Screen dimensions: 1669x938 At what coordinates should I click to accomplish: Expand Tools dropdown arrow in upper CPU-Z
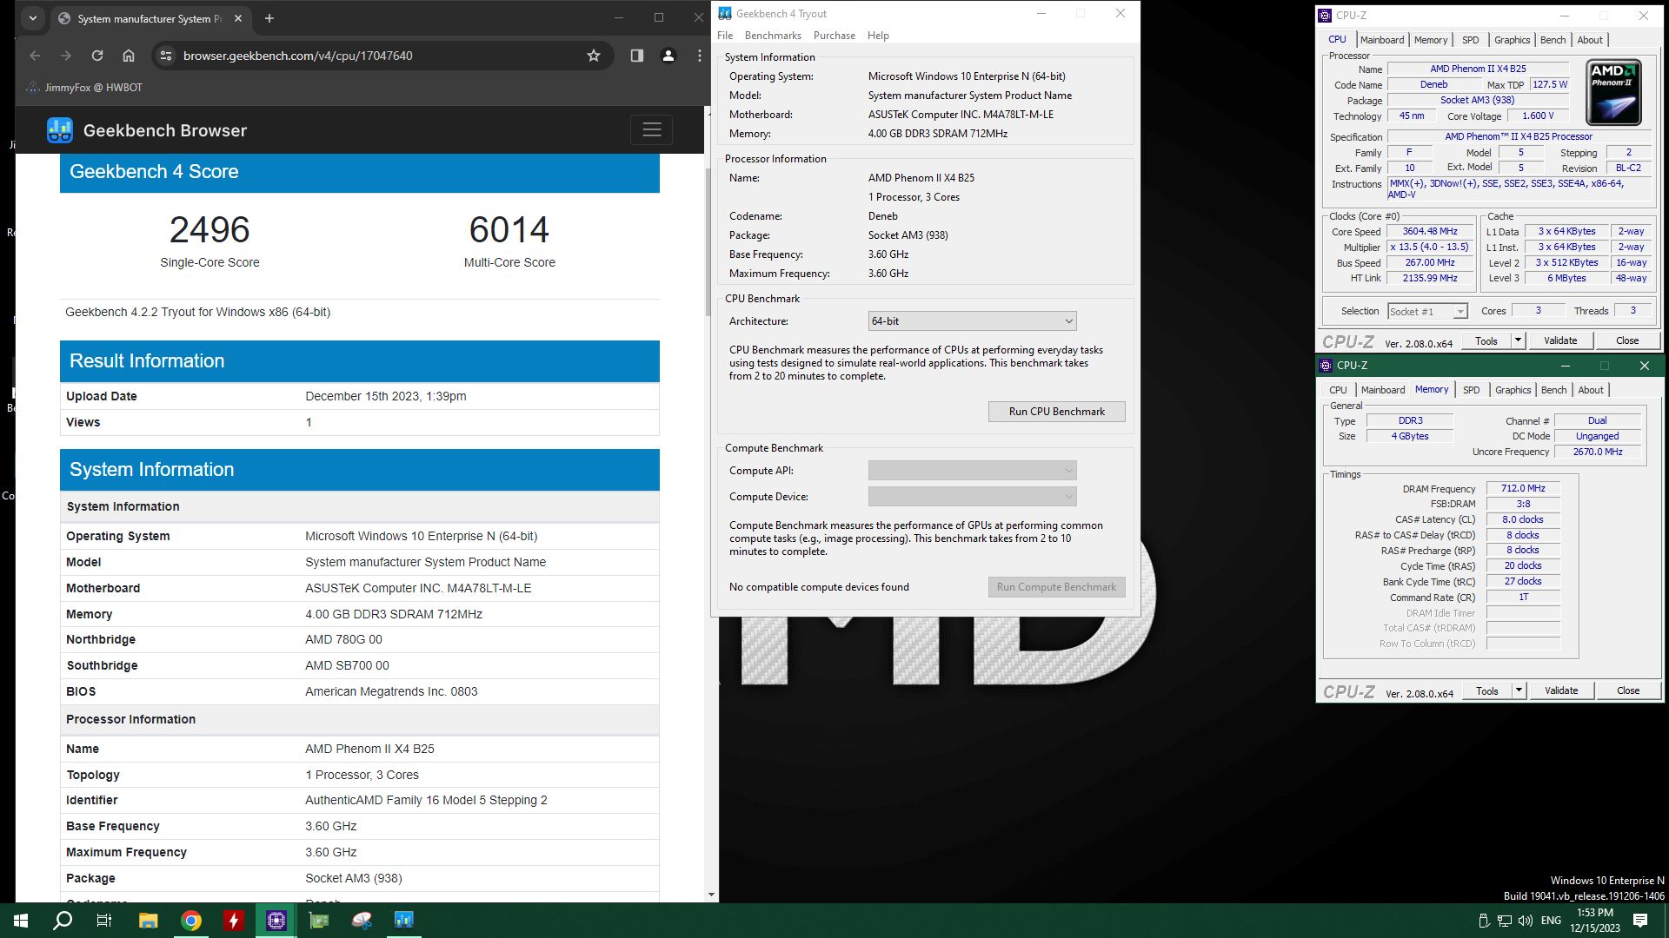(x=1518, y=340)
